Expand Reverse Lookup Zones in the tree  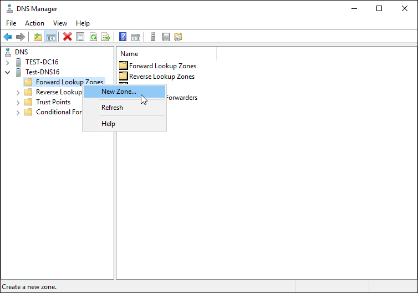tap(18, 93)
